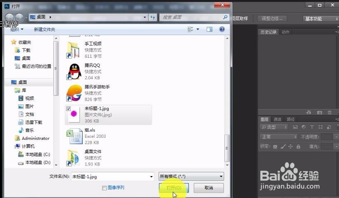The width and height of the screenshot is (339, 198).
Task: Open 音乐 library in sidebar
Action: pyautogui.click(x=26, y=130)
